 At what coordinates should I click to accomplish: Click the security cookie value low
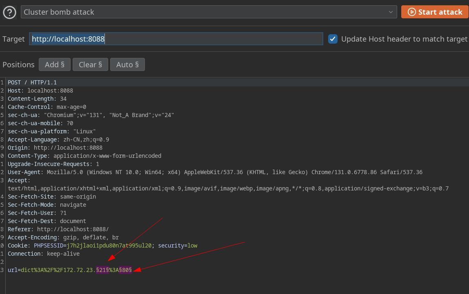pyautogui.click(x=192, y=245)
